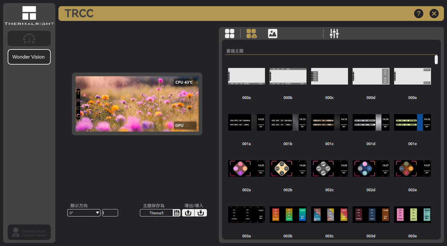Click the sensor gauge sidebar button
This screenshot has height=246, width=447.
coord(29,38)
